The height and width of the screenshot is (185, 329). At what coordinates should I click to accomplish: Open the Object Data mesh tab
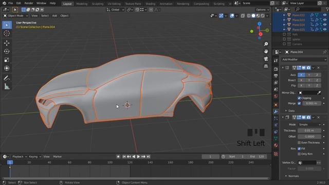coord(276,138)
